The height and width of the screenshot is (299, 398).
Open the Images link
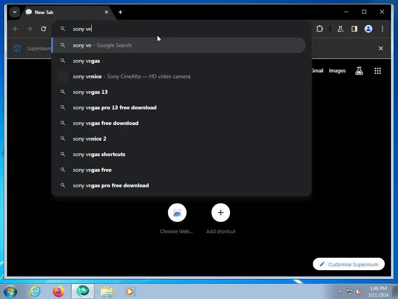point(337,71)
